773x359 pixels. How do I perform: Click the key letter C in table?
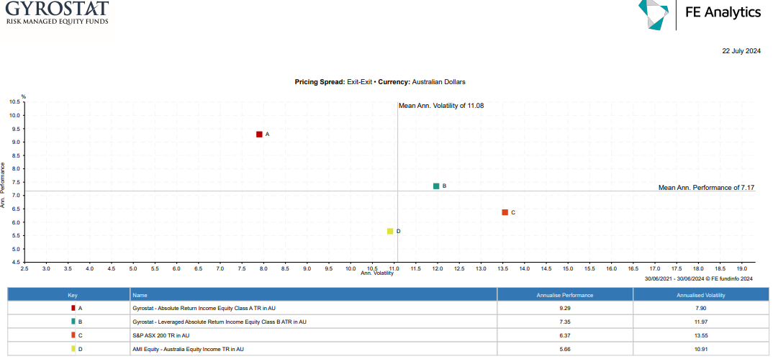(x=80, y=335)
